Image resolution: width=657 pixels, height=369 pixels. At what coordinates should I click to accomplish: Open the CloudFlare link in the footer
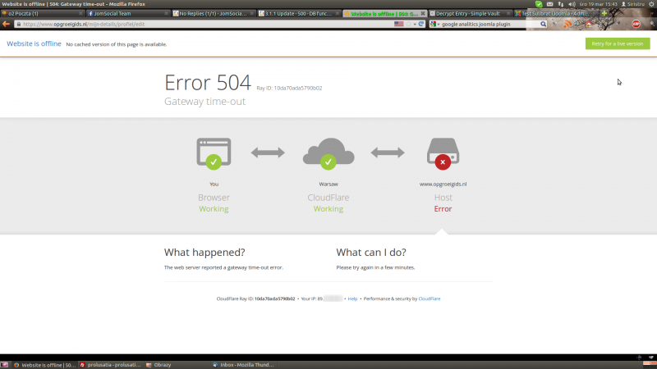click(430, 298)
